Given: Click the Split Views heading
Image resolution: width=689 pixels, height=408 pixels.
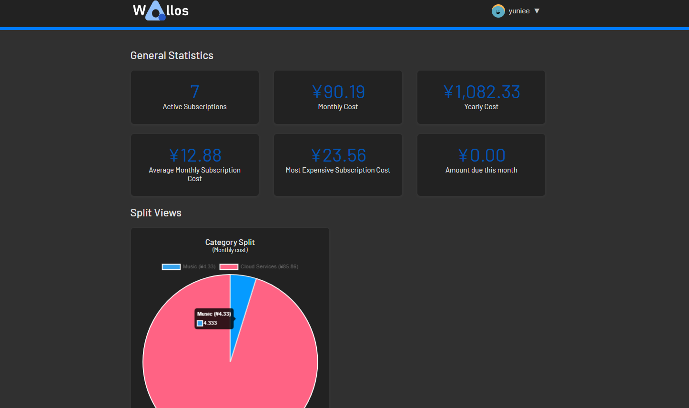Looking at the screenshot, I should [156, 213].
